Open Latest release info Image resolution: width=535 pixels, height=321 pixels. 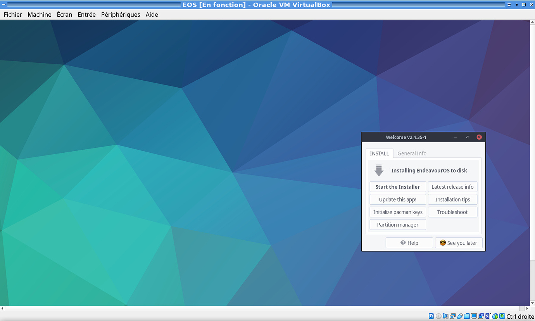click(x=452, y=187)
